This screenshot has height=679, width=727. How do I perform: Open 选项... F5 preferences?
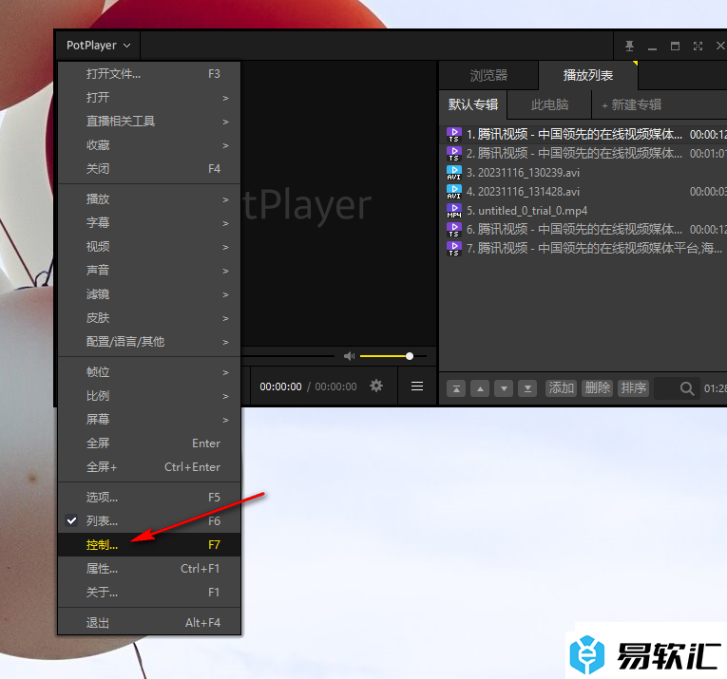[149, 498]
